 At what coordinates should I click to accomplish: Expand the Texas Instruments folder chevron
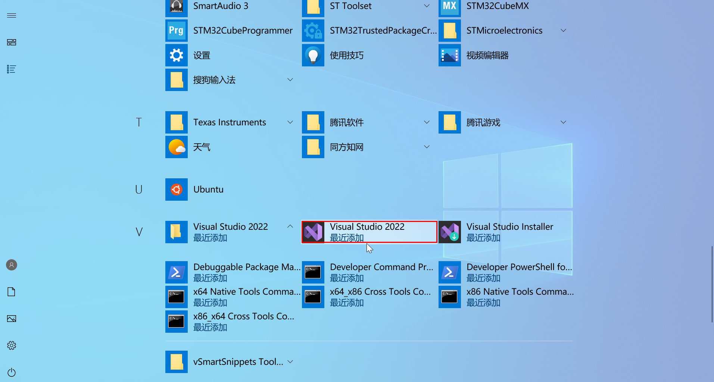point(290,122)
